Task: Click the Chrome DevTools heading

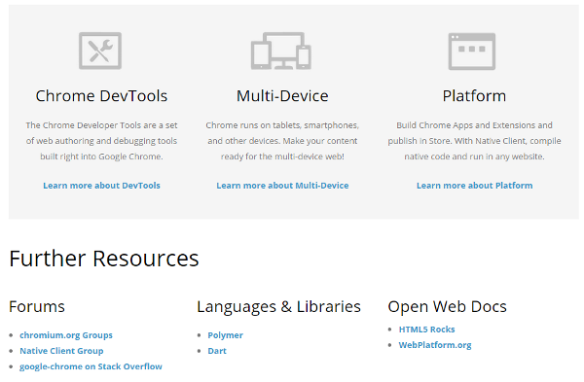Action: tap(101, 96)
